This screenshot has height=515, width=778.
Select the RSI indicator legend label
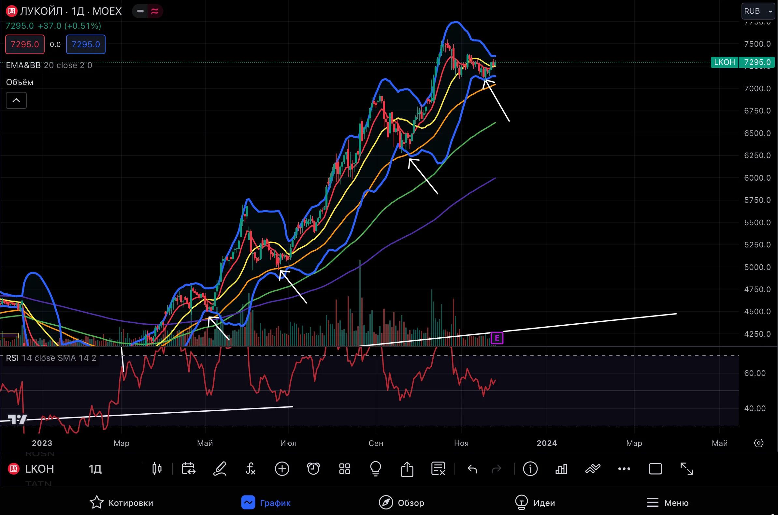click(x=12, y=358)
